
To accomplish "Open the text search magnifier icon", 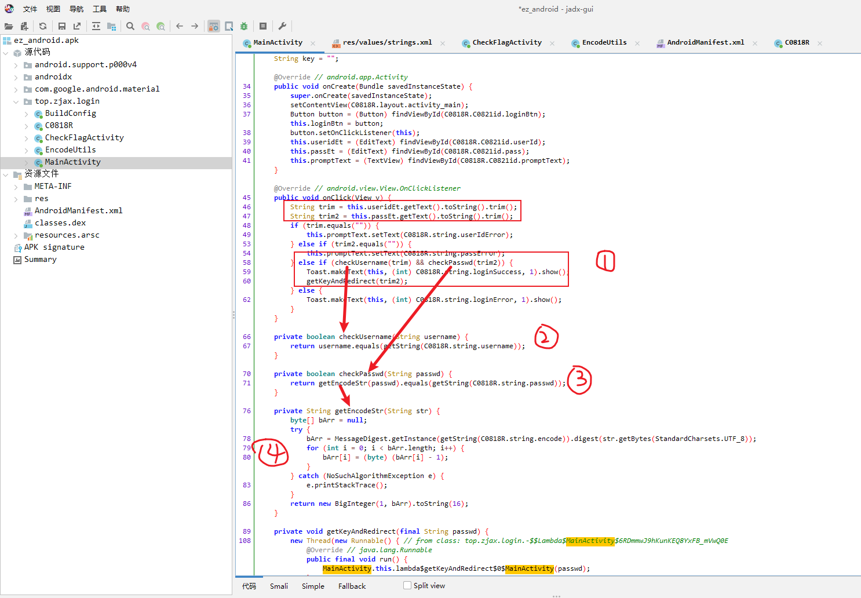I will click(x=130, y=26).
